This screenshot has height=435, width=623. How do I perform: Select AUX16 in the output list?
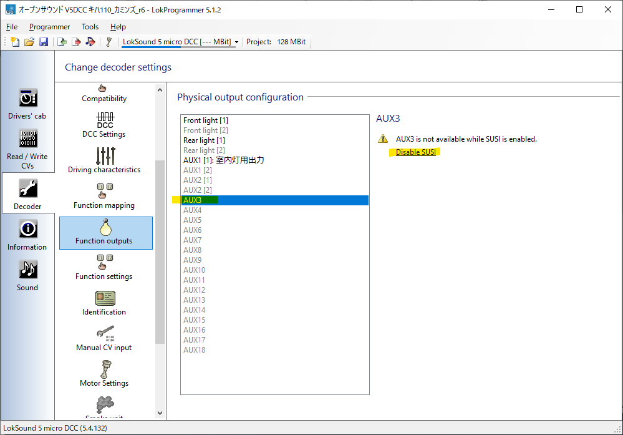(x=274, y=330)
